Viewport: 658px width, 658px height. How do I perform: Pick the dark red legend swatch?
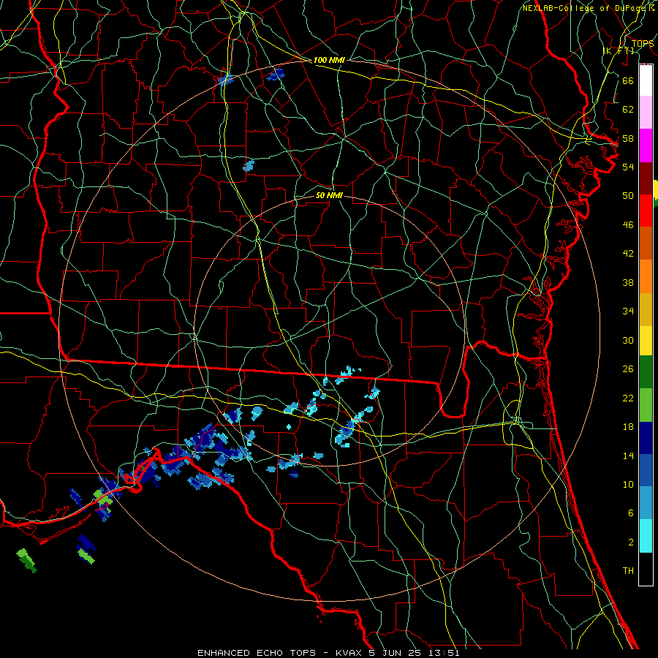646,178
